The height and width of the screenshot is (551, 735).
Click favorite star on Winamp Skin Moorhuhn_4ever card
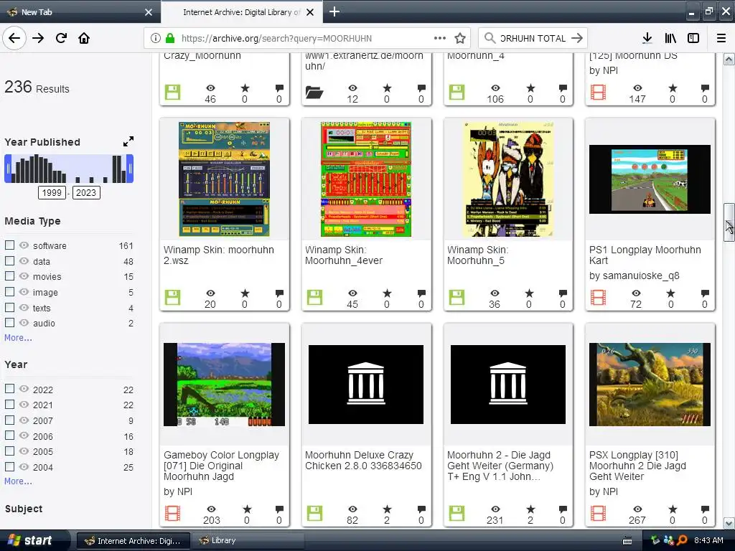click(387, 293)
